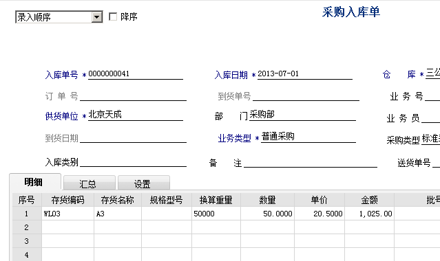
Task: Select row number 1 header
Action: [27, 214]
